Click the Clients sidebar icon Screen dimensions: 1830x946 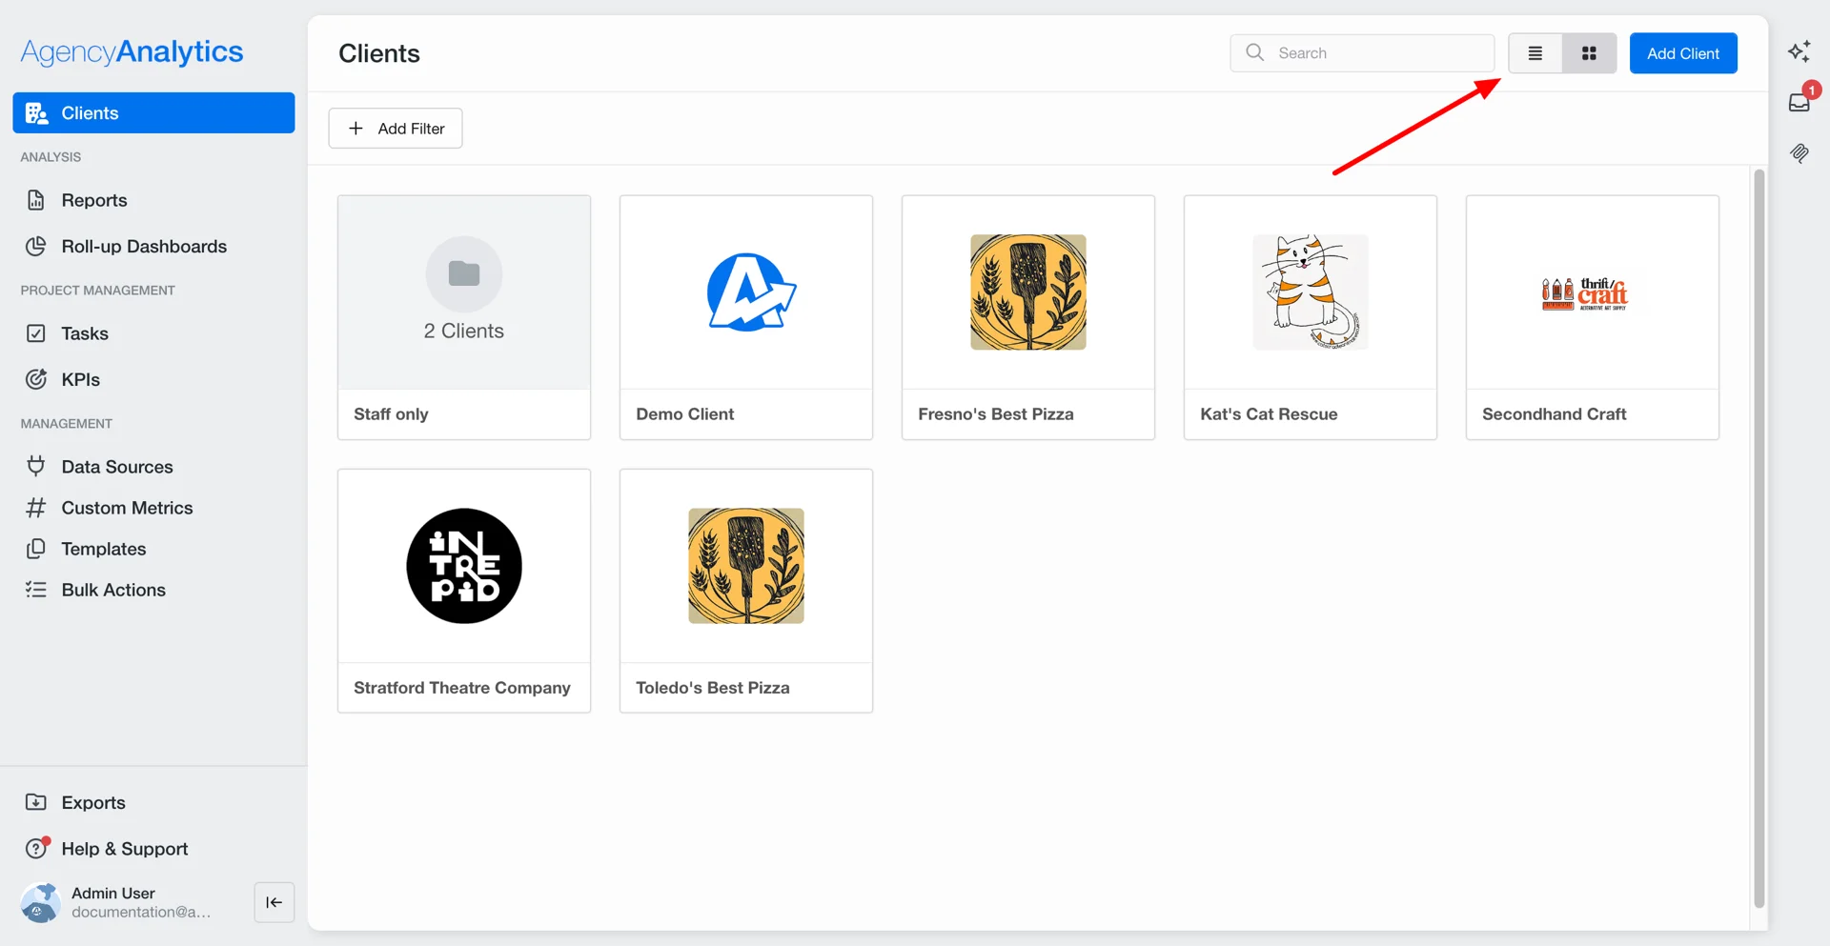(36, 113)
